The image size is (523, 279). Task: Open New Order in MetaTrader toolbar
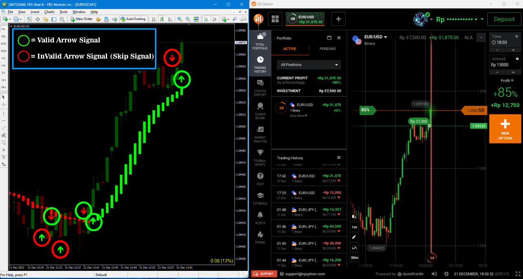(83, 19)
